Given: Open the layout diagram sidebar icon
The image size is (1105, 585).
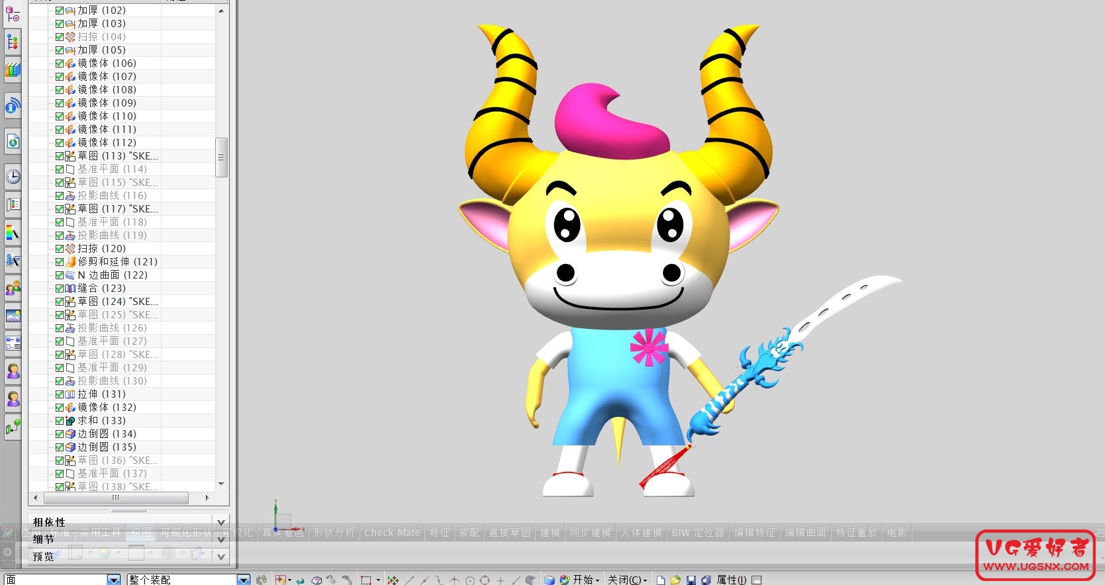Looking at the screenshot, I should [x=13, y=343].
